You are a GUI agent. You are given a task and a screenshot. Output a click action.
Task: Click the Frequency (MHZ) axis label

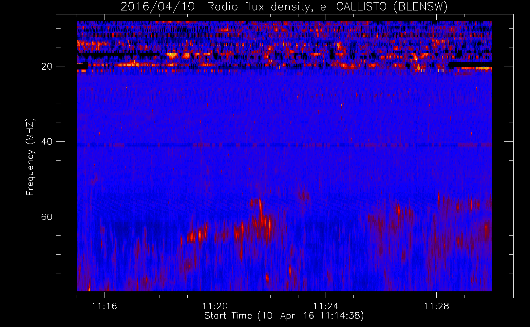point(30,157)
